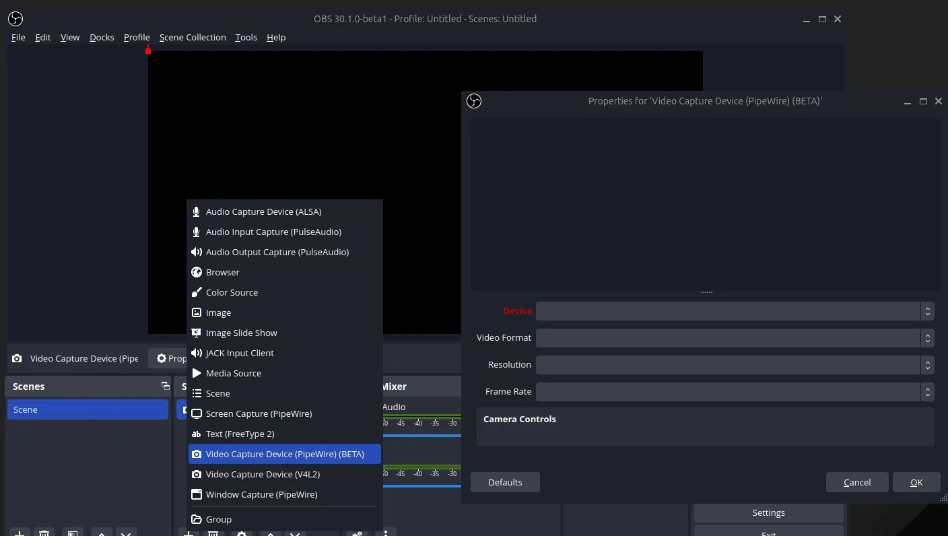
Task: Click the Properties dialog video preview area
Action: point(705,205)
